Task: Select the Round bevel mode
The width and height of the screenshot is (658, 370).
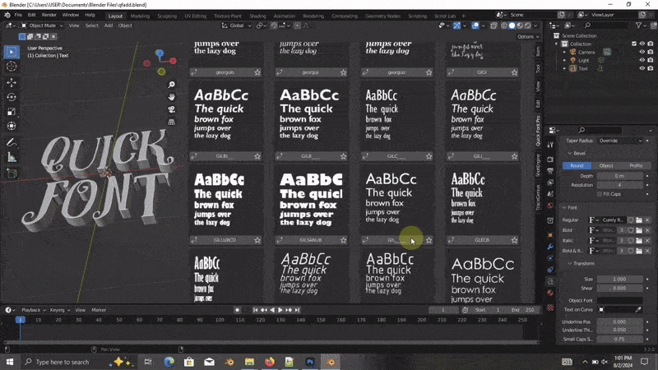Action: (x=577, y=166)
